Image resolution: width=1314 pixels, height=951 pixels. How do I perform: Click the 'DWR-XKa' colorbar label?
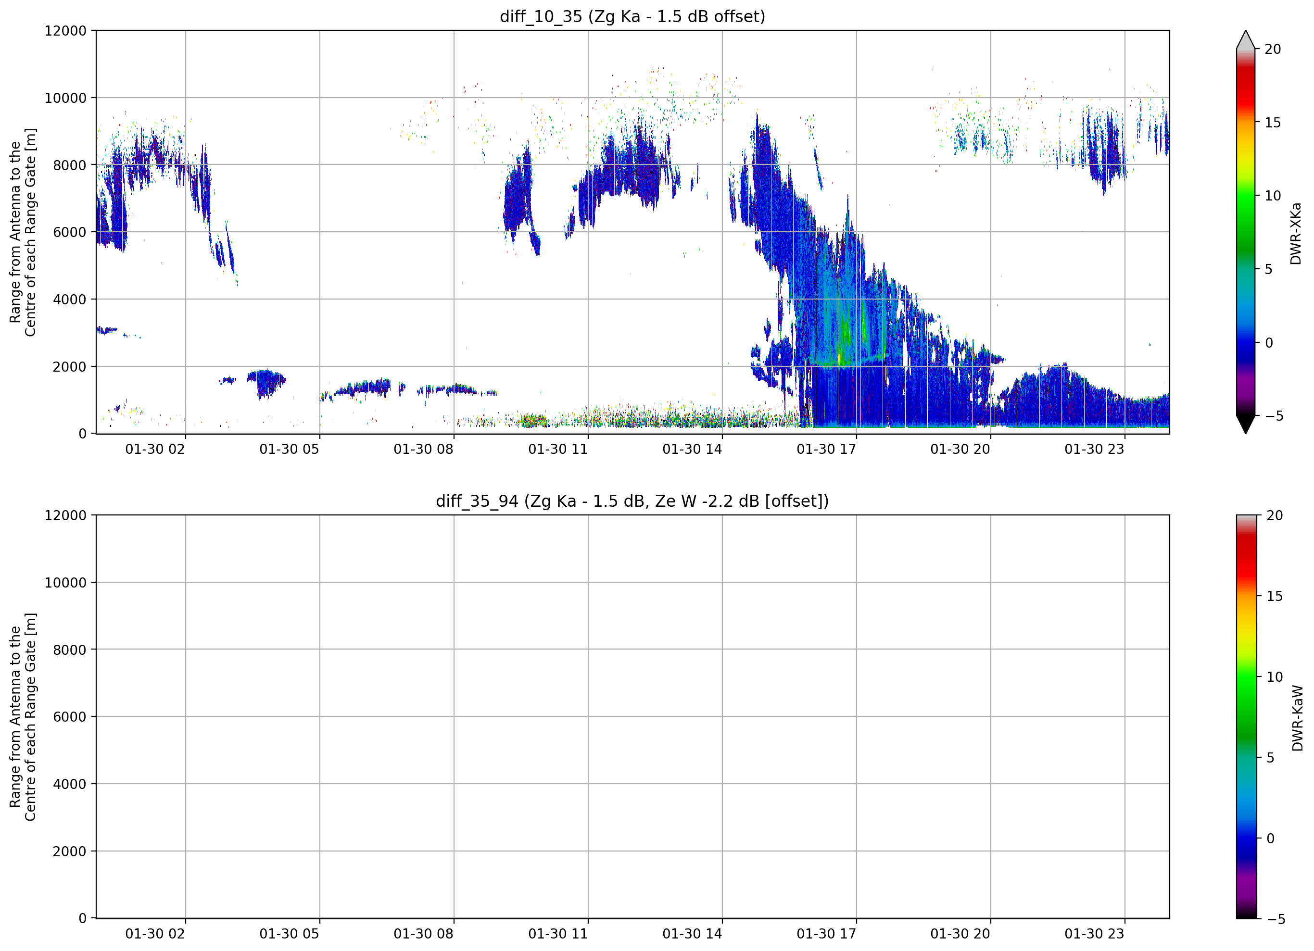1296,233
